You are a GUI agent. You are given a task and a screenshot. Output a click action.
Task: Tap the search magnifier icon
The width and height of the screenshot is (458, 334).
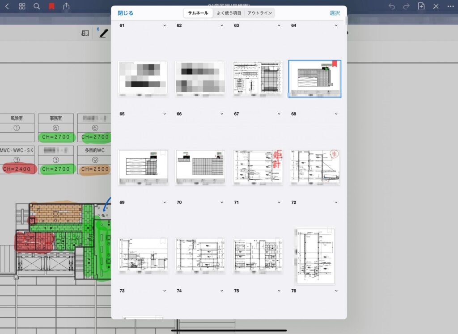click(x=37, y=6)
